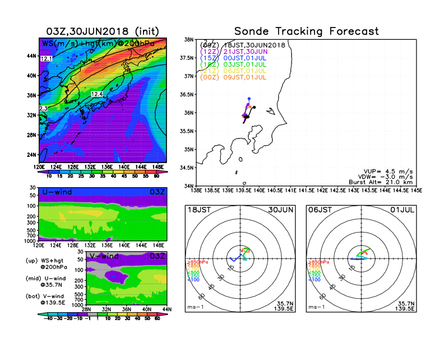Click the 141E longitude tick on tracking map
Image resolution: width=444 pixels, height=343 pixels.
[290, 191]
